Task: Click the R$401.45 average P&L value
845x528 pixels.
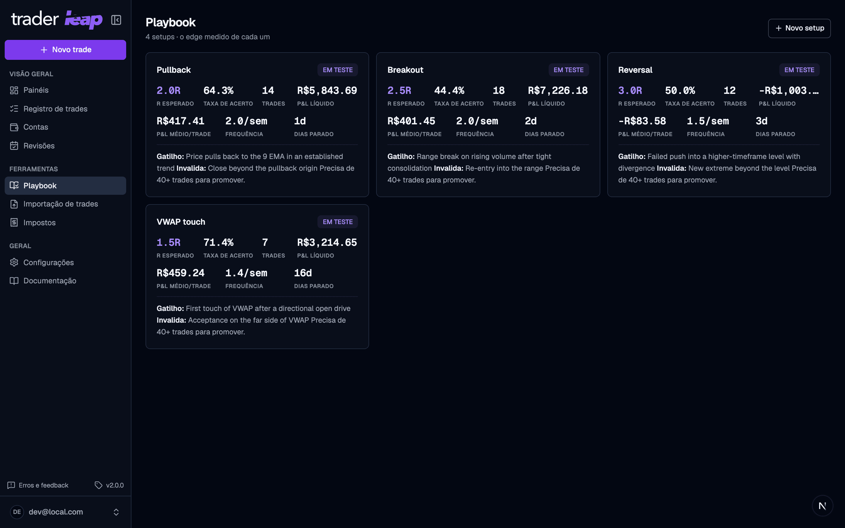Action: click(411, 121)
